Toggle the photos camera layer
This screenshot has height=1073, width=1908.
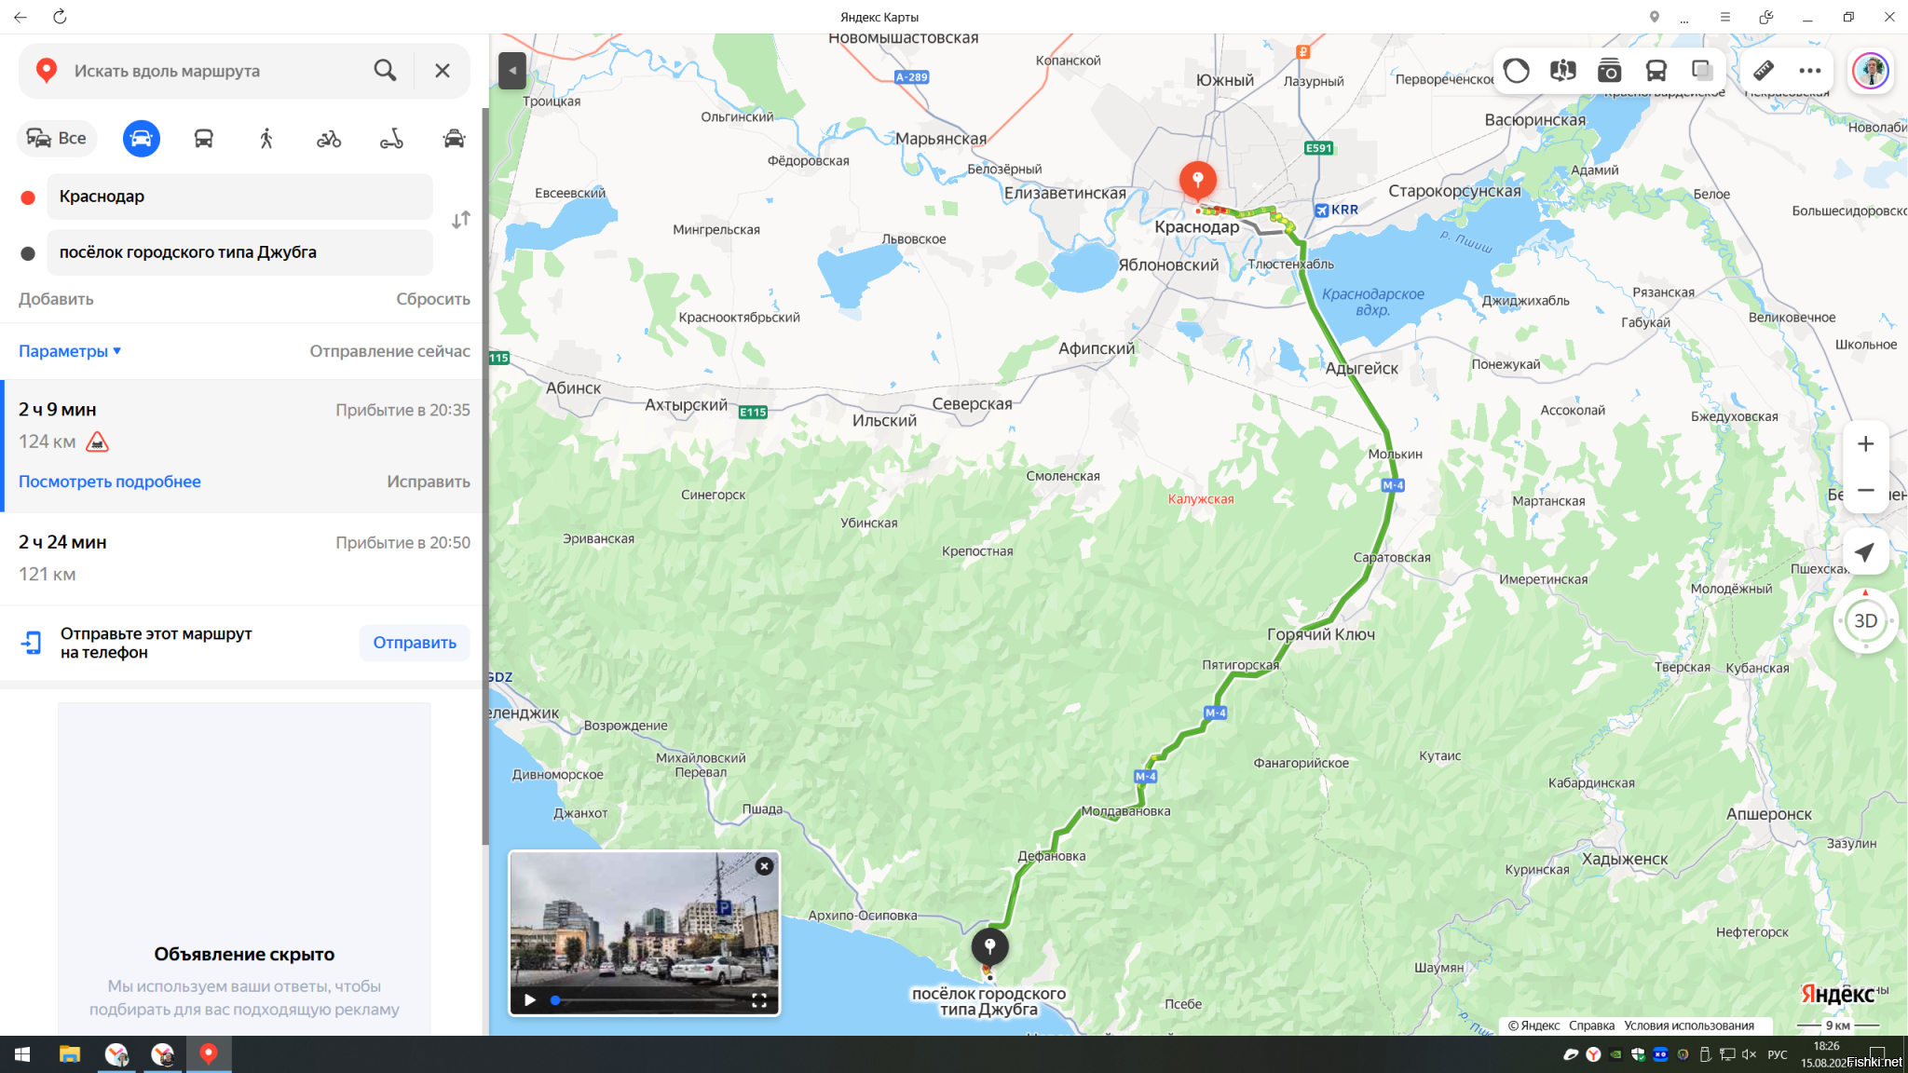coord(1609,71)
